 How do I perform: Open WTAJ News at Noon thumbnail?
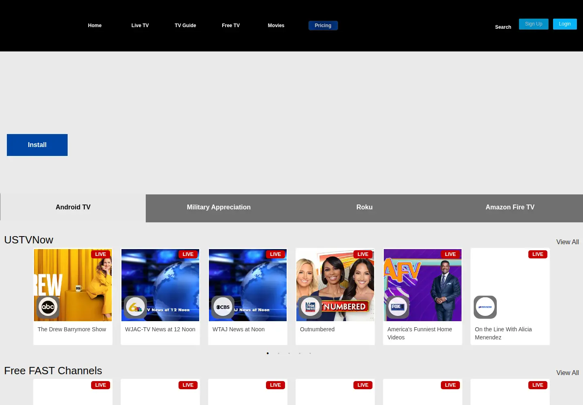pyautogui.click(x=248, y=285)
